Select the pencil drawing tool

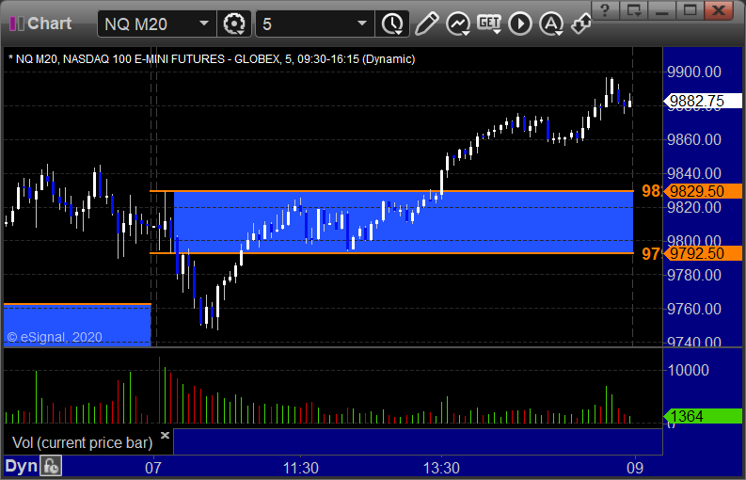coord(426,24)
